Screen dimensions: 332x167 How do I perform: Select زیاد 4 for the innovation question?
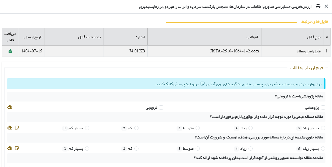tap(251, 128)
